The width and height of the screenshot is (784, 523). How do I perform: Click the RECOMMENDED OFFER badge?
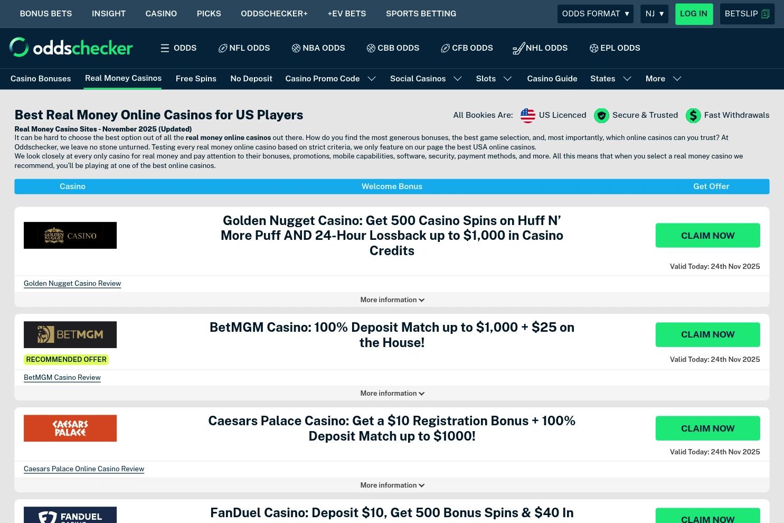coord(66,359)
